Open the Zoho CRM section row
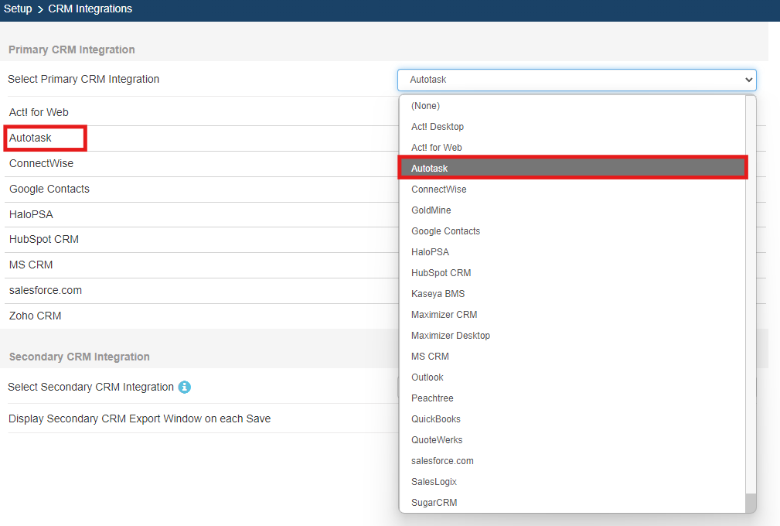Image resolution: width=780 pixels, height=526 pixels. pyautogui.click(x=36, y=316)
